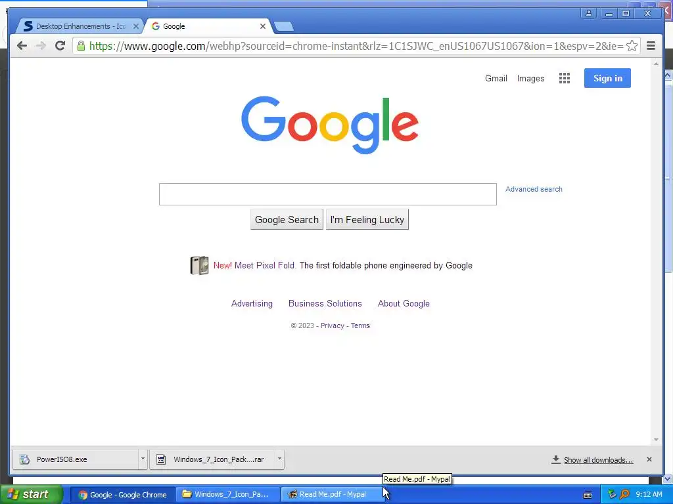Screen dimensions: 673x504
Task: Open Windows_7_Icon_Pa... folder from the taskbar
Action: point(227,495)
